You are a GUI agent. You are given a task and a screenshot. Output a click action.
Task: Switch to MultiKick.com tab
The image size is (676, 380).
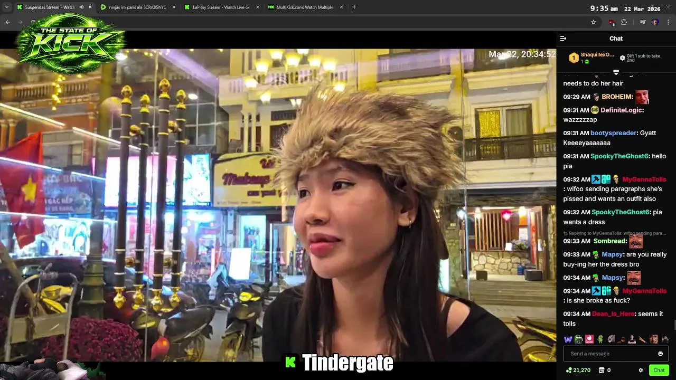click(305, 7)
